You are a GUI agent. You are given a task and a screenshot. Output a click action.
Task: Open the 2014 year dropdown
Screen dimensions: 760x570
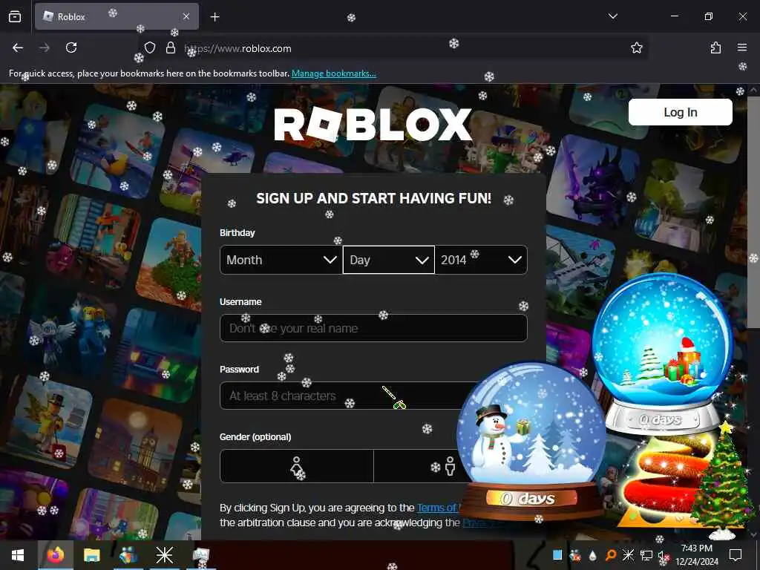tap(481, 260)
